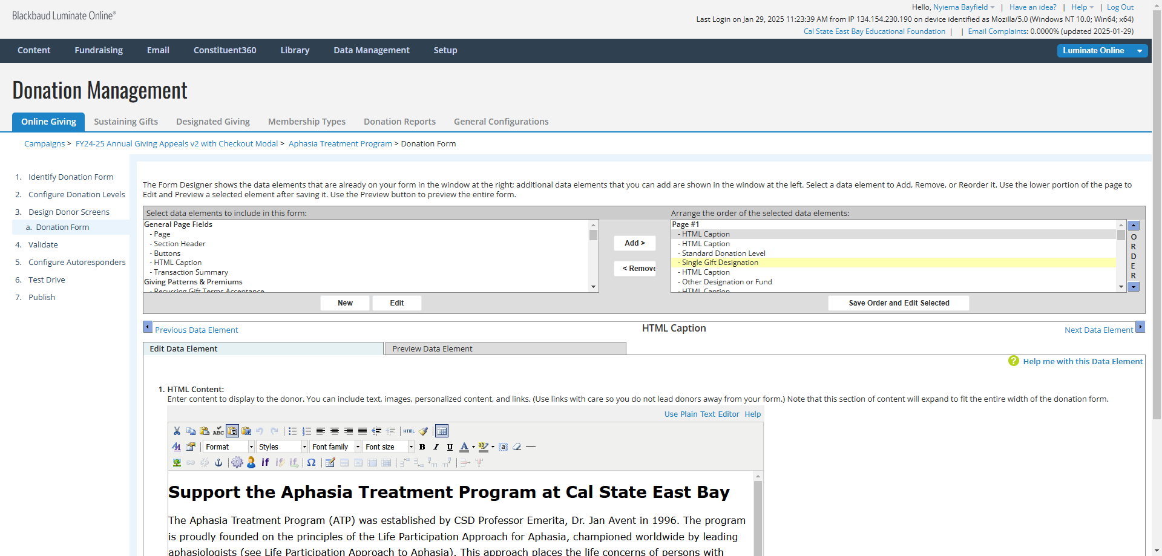This screenshot has width=1162, height=556.
Task: Open the Fundraising menu
Action: (99, 50)
